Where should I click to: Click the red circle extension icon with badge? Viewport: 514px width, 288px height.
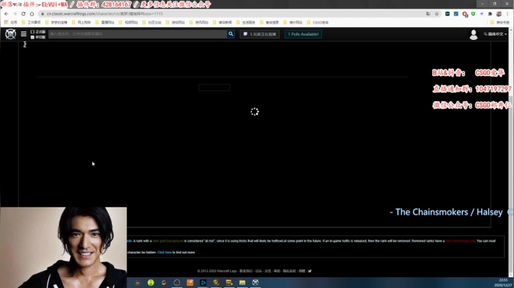pos(465,14)
